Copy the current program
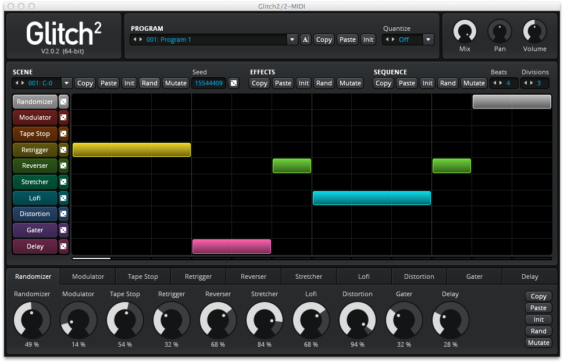 coord(324,39)
